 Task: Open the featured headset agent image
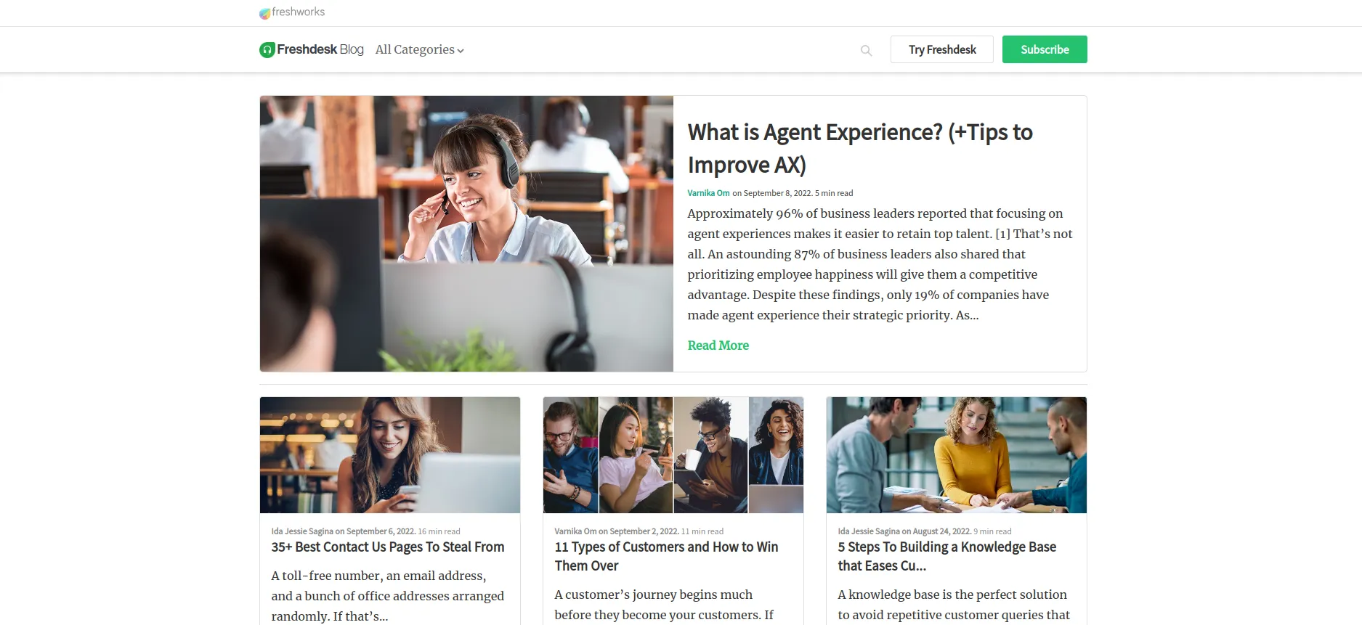(466, 234)
